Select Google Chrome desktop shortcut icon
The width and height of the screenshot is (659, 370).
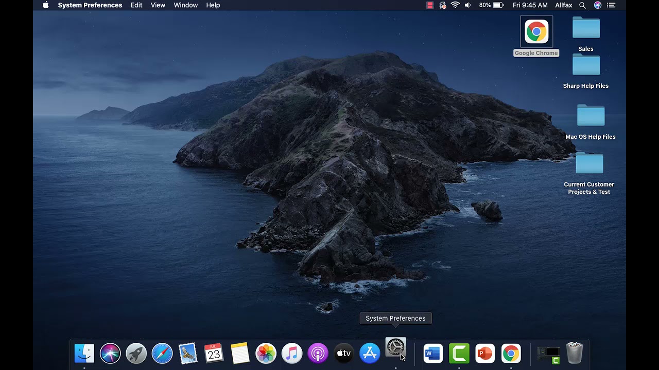(536, 32)
